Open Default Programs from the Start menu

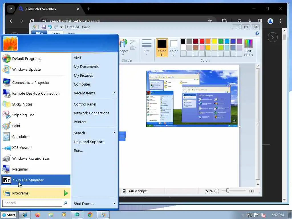(36, 59)
